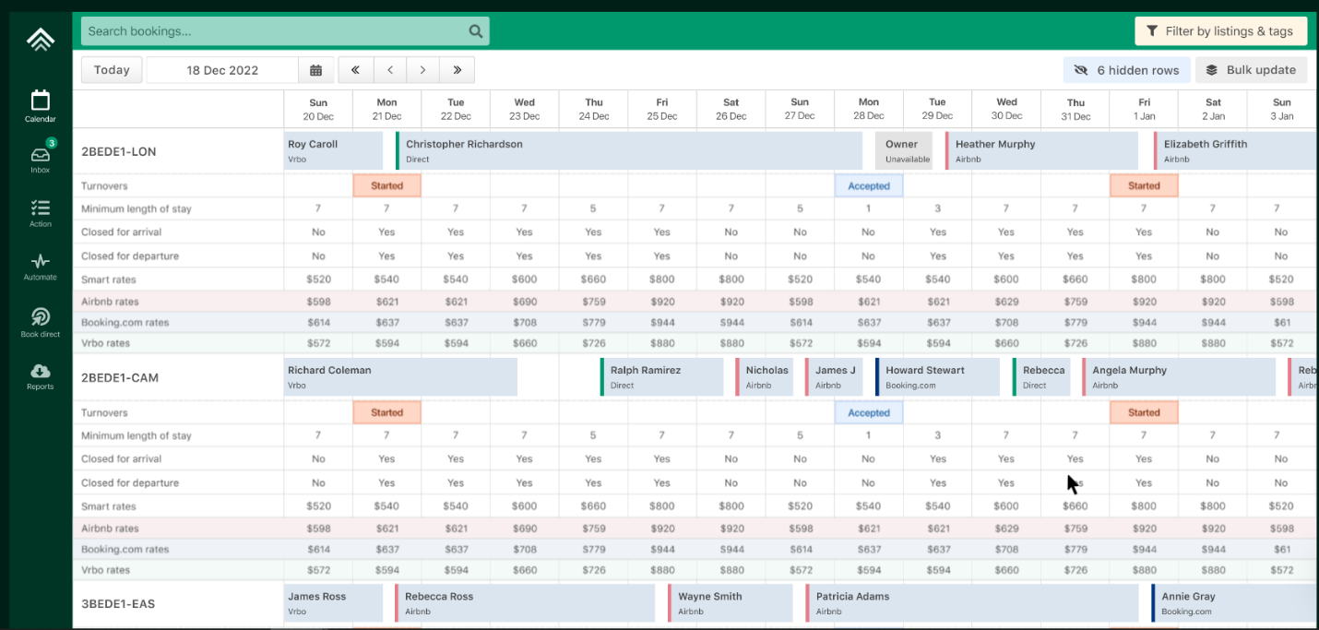
Task: Click Accepted turnover on 28 Dec for 2BEDE1-CAM
Action: 869,412
